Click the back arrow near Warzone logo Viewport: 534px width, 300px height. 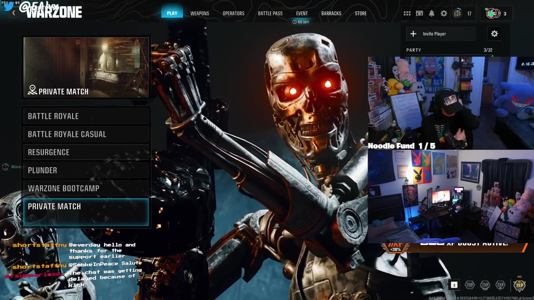[x=13, y=13]
